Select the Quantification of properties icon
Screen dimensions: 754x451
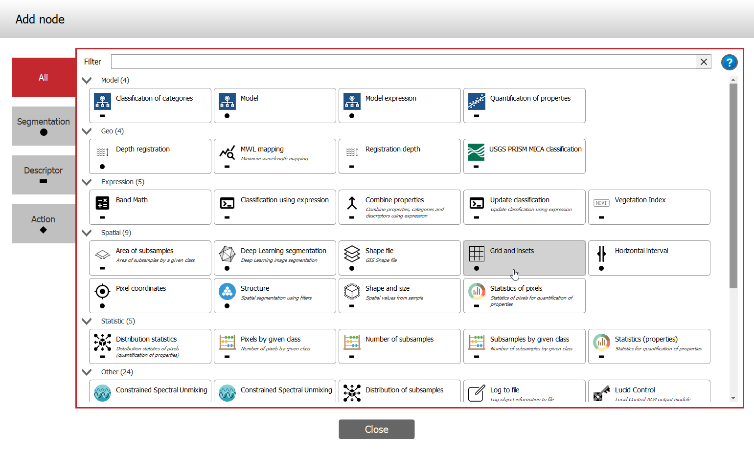coord(477,101)
